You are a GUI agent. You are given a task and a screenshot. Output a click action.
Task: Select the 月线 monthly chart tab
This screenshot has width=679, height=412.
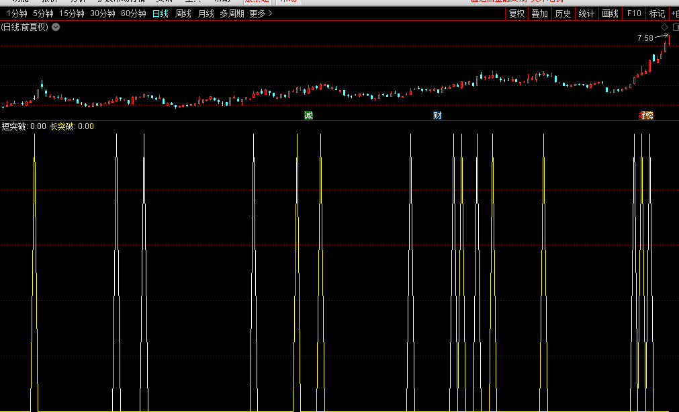tap(206, 13)
